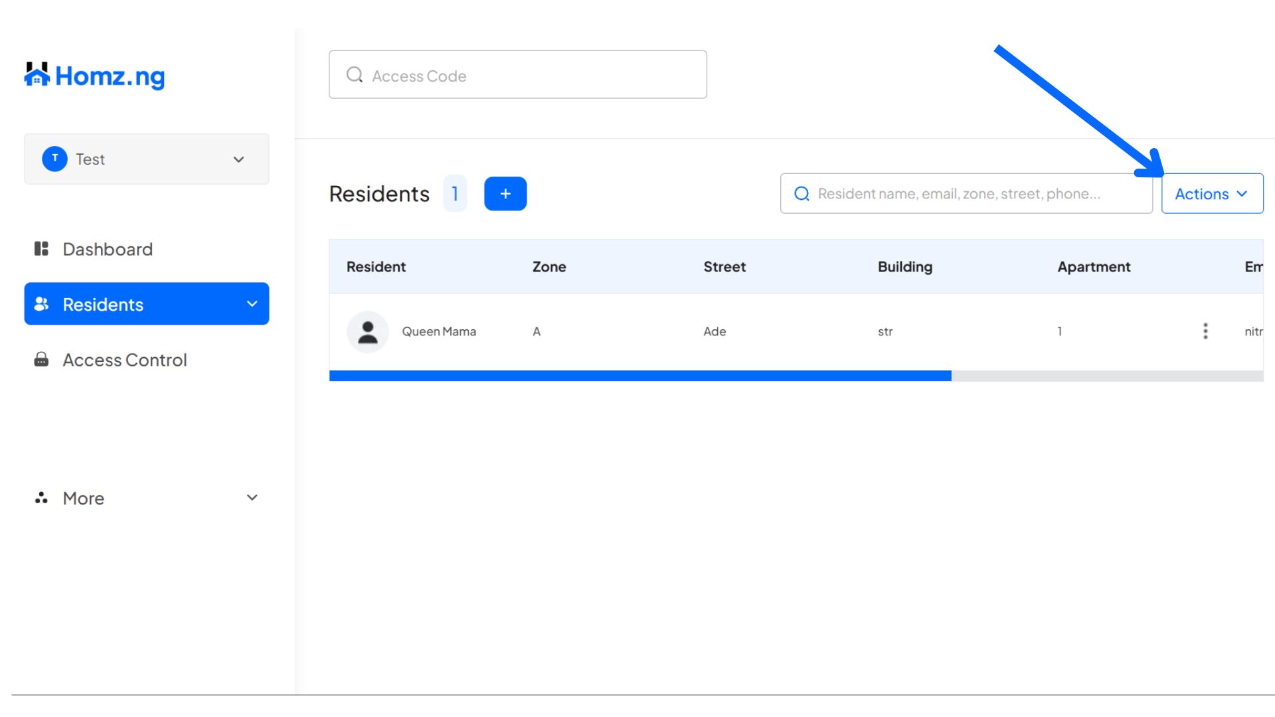Click the Residents people icon in sidebar
Image resolution: width=1275 pixels, height=717 pixels.
tap(41, 304)
